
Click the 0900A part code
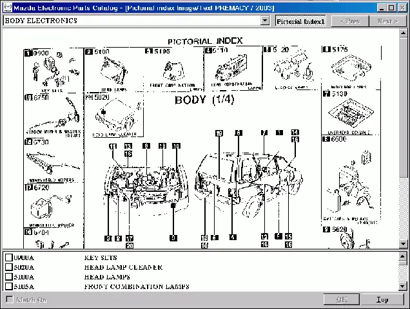24,257
